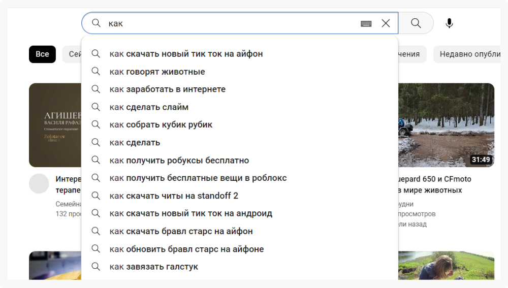
Task: Choose suggestion 'как скачать новый тик ток на айфон'
Action: click(186, 54)
